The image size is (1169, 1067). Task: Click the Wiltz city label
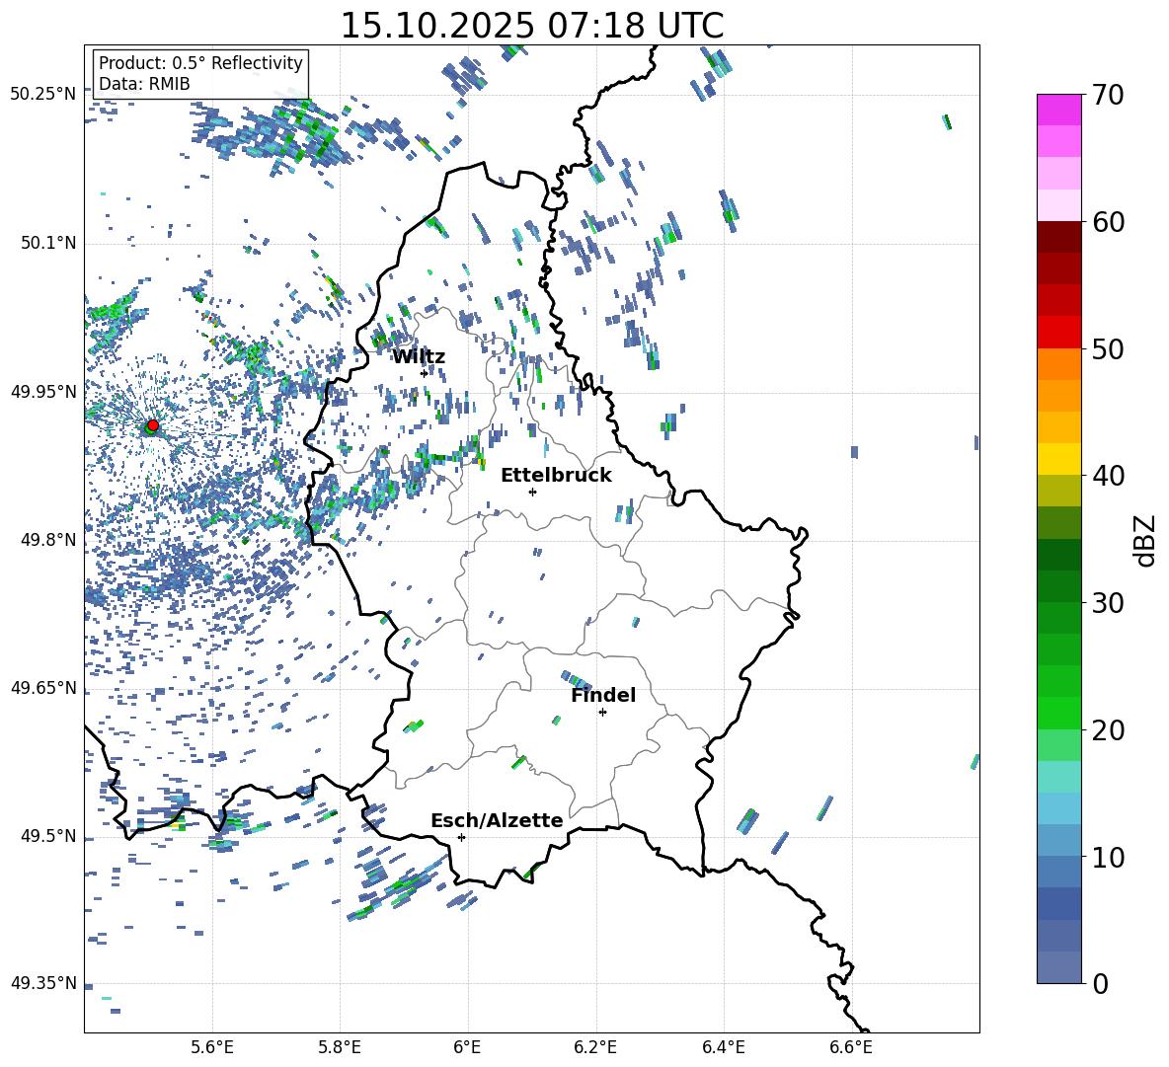419,356
